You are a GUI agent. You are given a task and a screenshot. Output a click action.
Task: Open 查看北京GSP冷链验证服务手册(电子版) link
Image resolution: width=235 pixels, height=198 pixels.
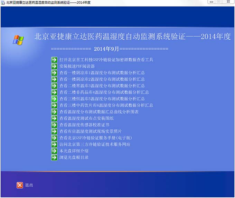96,138
